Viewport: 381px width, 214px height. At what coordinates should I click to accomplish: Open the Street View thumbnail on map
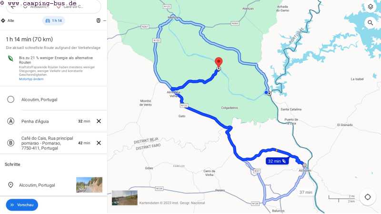pyautogui.click(x=125, y=198)
